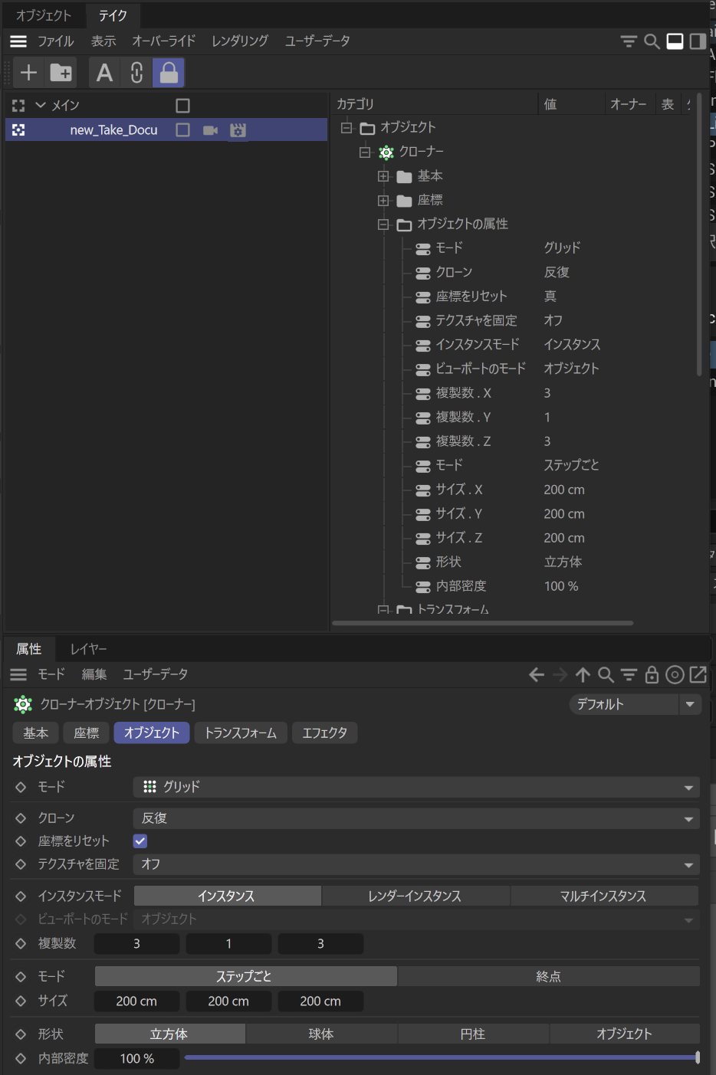Toggle keyframe diamond beside テクスチャを固定
Screen dimensions: 716x1075
tap(21, 864)
